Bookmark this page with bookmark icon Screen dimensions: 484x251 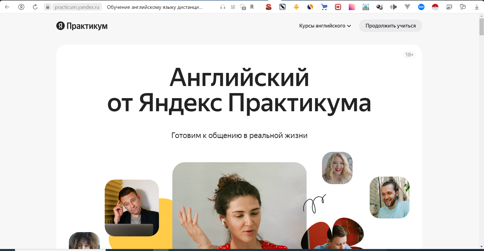(252, 7)
